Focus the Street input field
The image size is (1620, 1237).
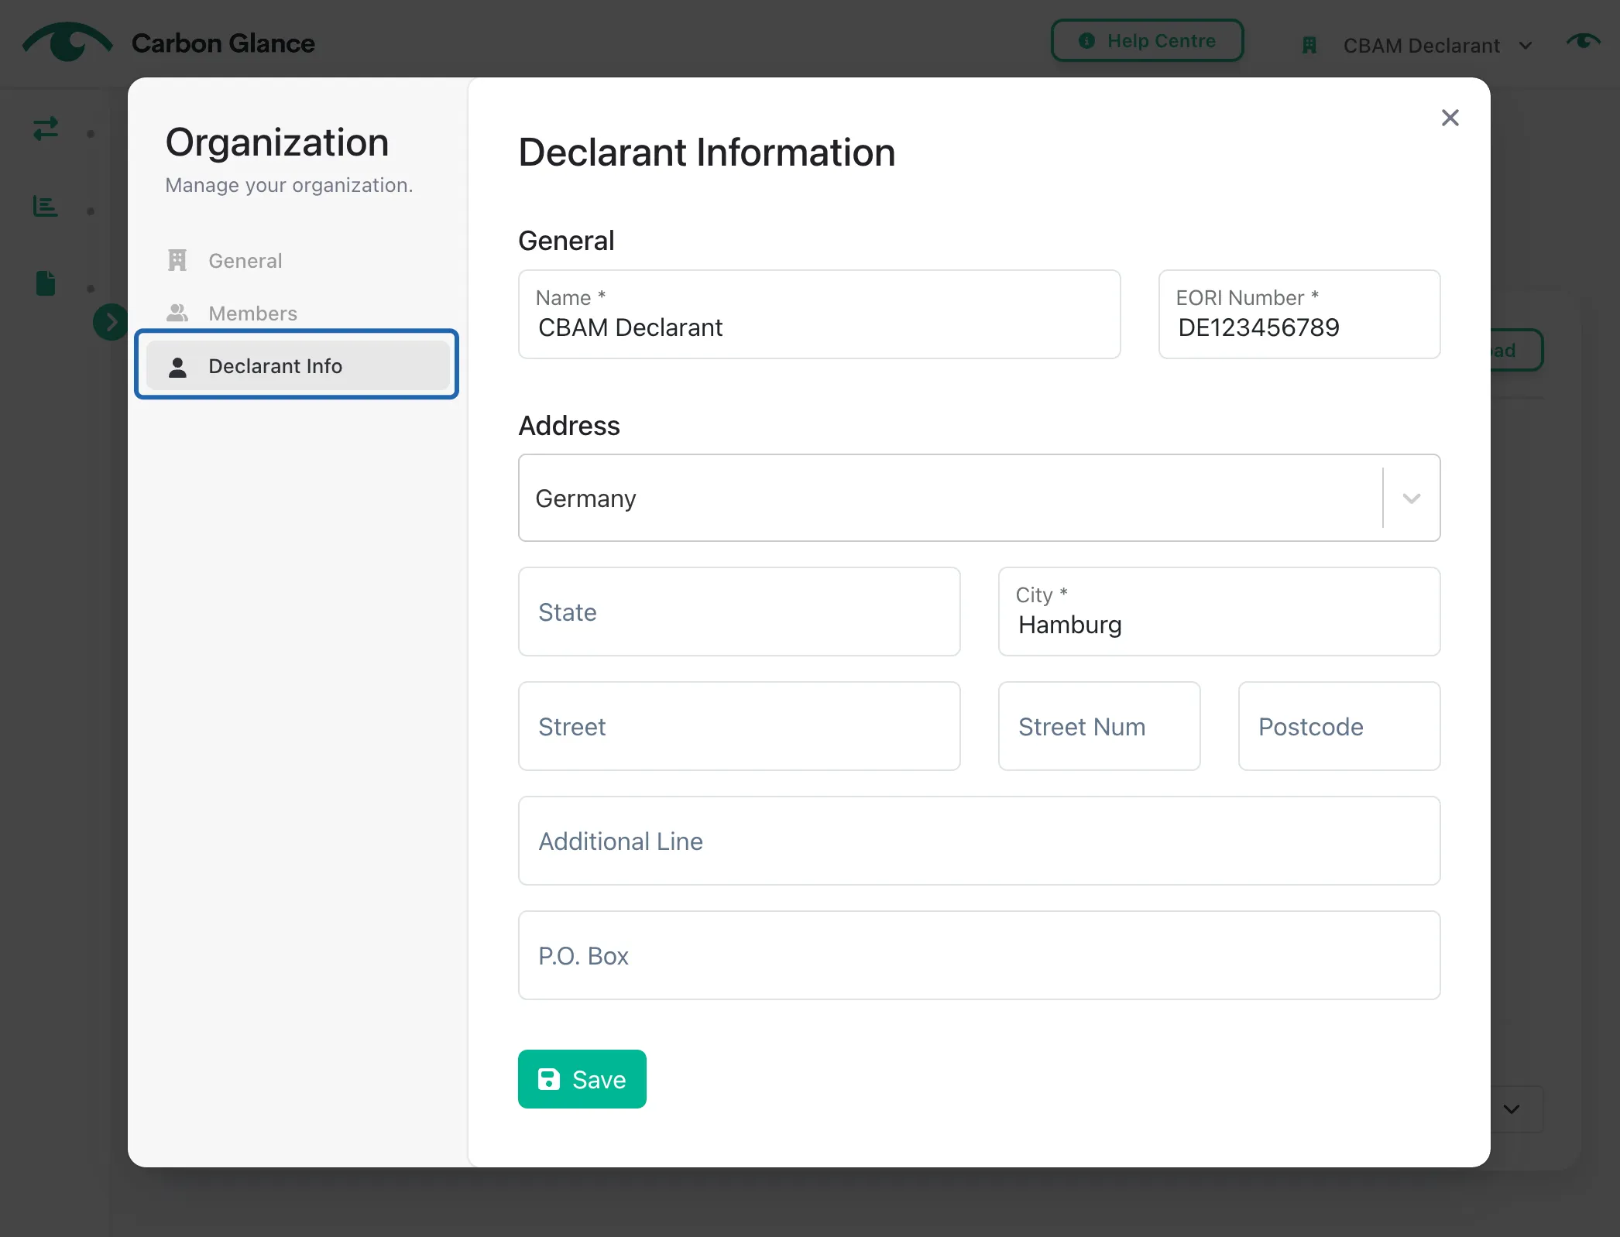pyautogui.click(x=740, y=726)
